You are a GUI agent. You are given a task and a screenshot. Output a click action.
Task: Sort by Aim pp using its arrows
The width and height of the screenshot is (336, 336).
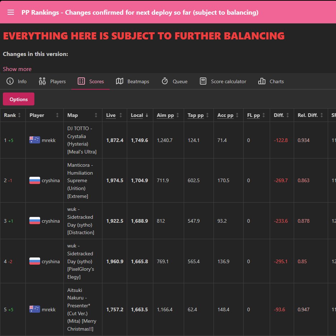[178, 115]
